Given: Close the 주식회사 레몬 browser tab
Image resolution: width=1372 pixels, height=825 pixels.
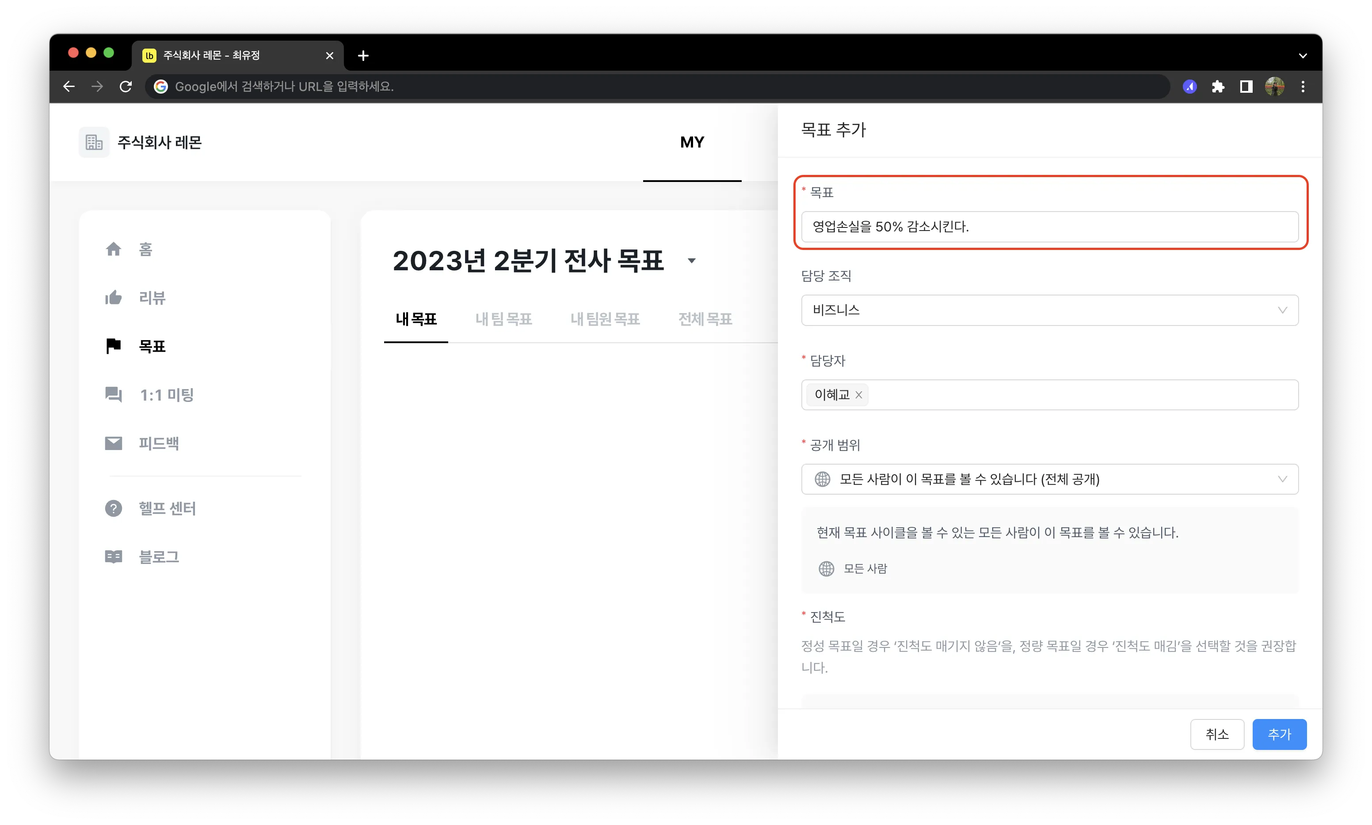Looking at the screenshot, I should click(x=329, y=56).
